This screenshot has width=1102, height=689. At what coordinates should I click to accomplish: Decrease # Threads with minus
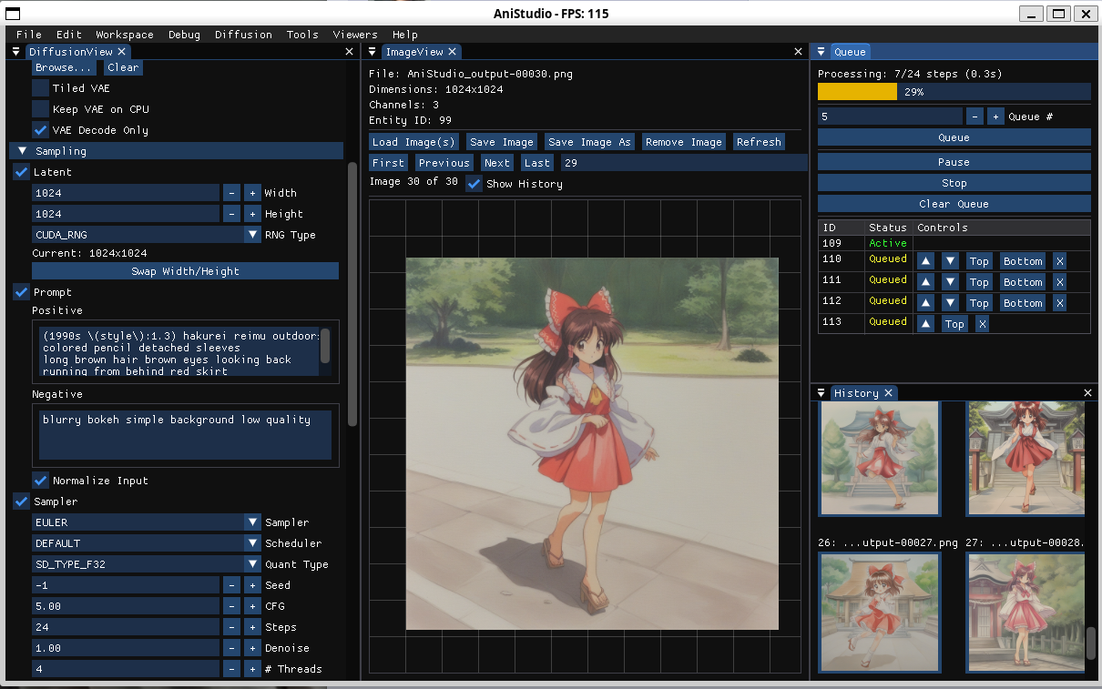pyautogui.click(x=232, y=669)
